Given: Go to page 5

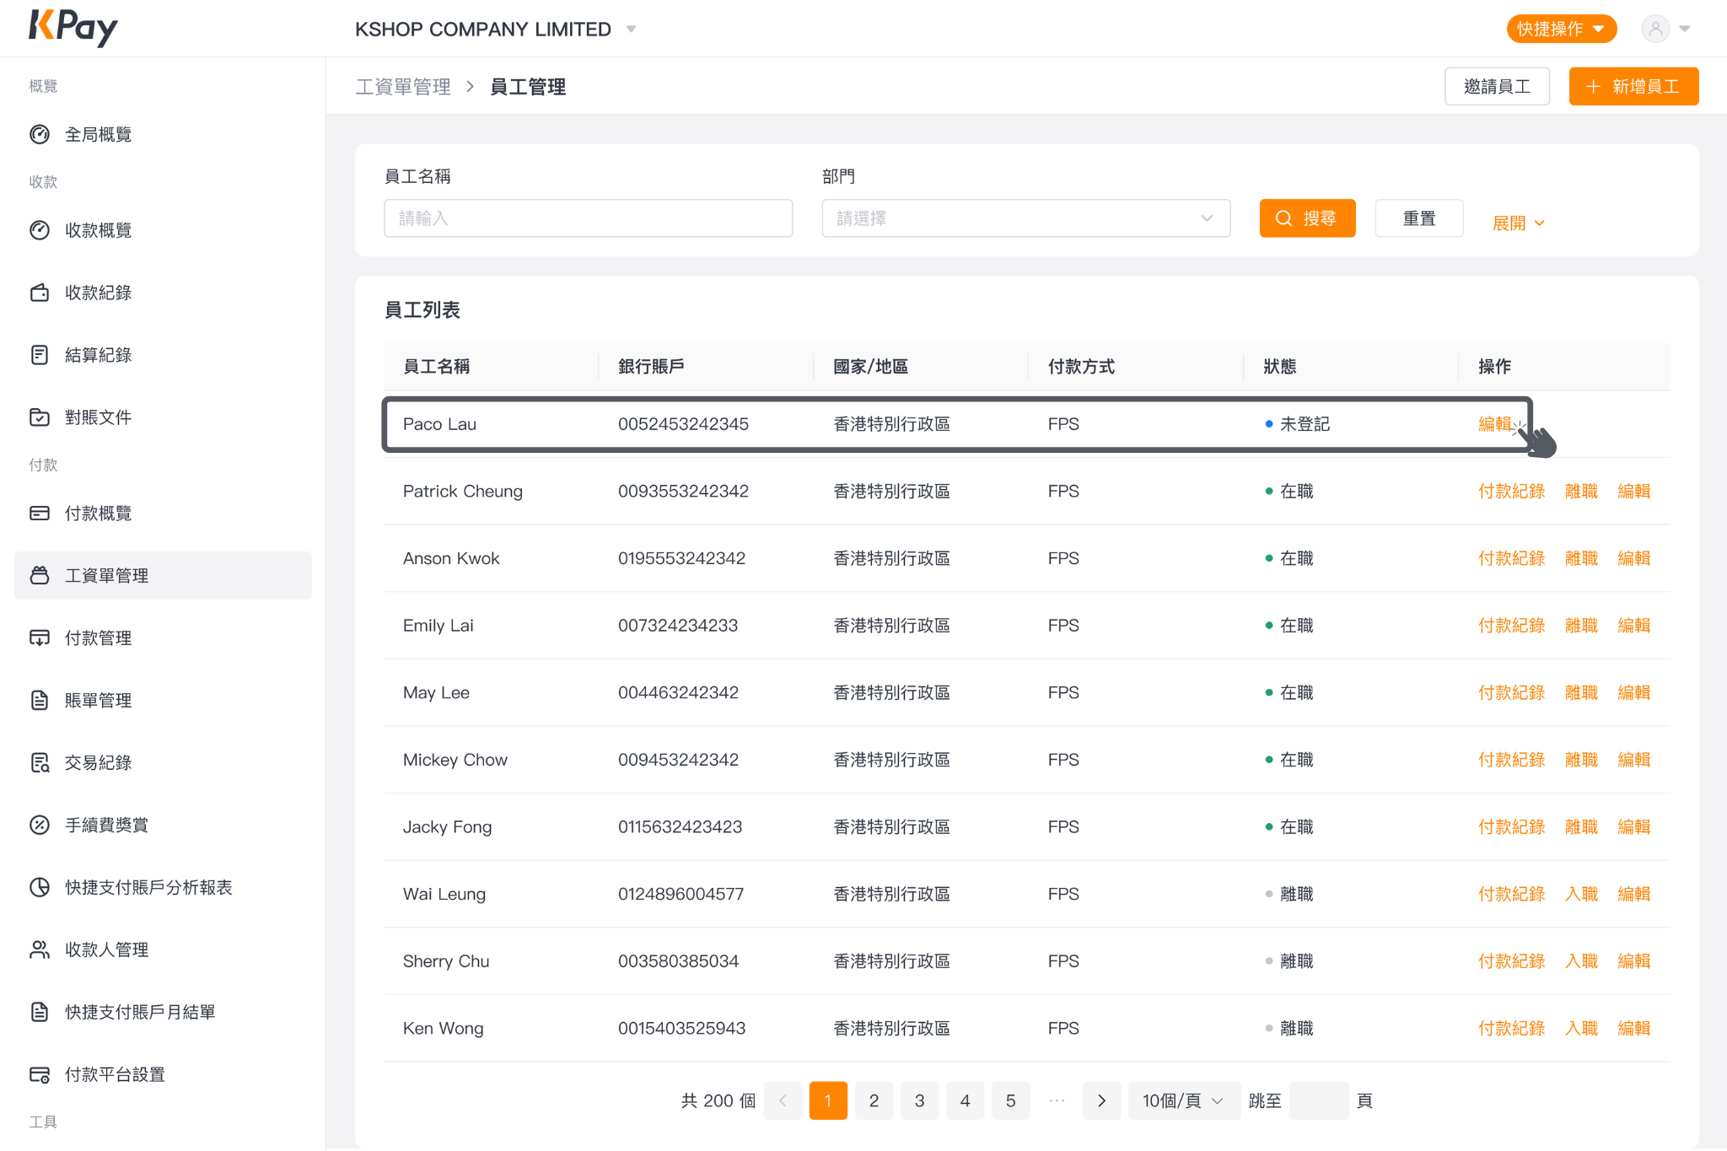Looking at the screenshot, I should pos(1010,1102).
